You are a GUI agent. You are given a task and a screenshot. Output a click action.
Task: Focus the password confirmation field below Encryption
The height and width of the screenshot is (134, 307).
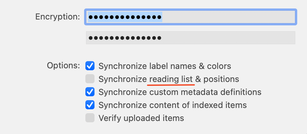tap(191, 38)
